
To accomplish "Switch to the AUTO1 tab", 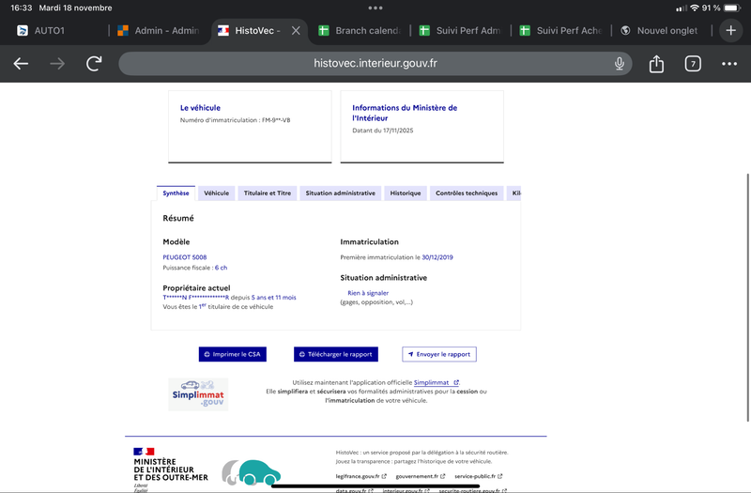I will click(54, 30).
